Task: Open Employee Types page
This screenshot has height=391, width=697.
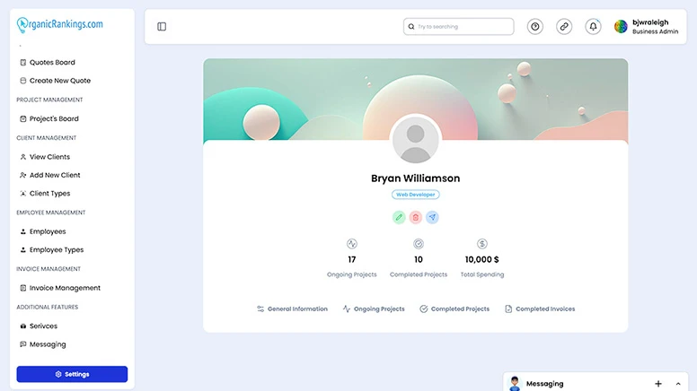Action: point(51,250)
